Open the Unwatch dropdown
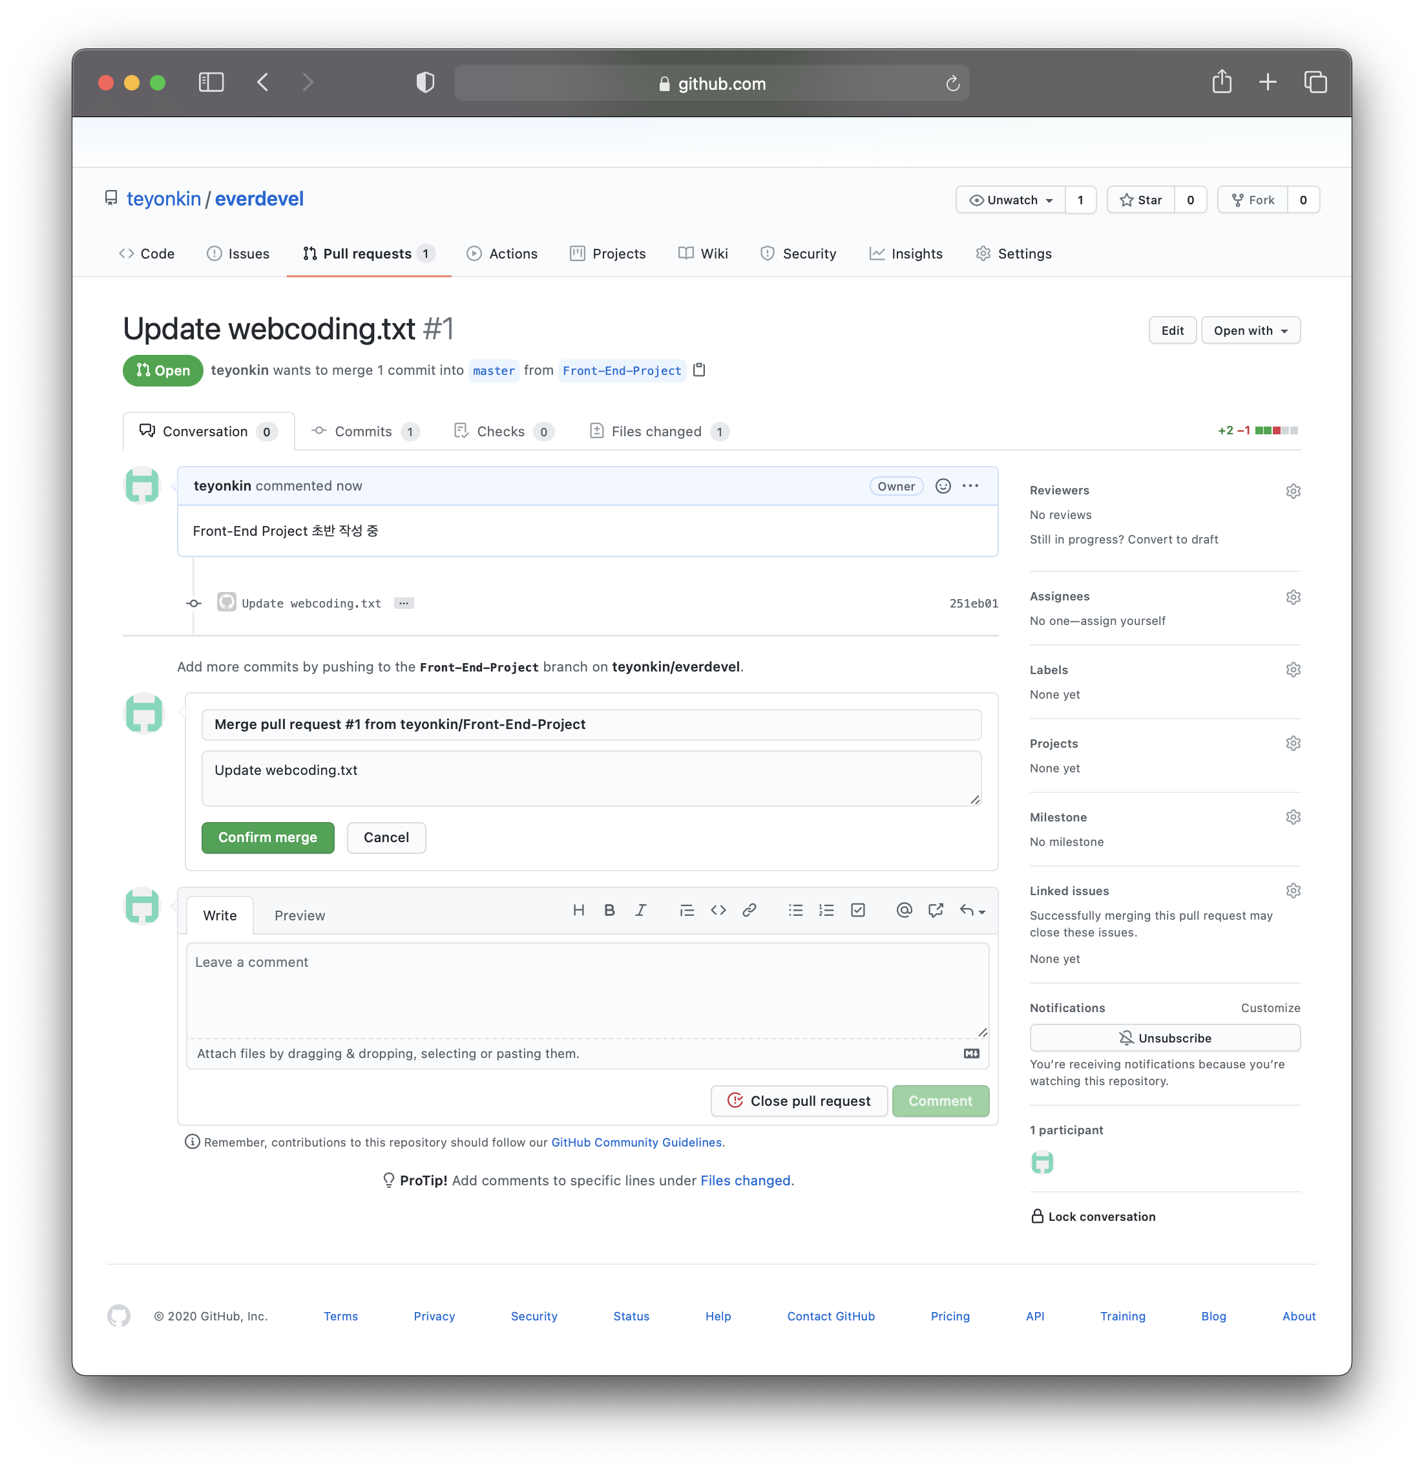Viewport: 1424px width, 1471px height. pos(1010,200)
